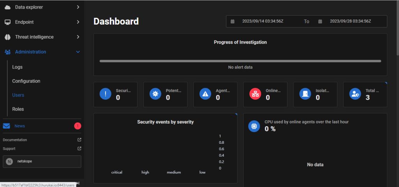
Task: Click the sidebar collapse icon at bottom
Action: (x=78, y=183)
